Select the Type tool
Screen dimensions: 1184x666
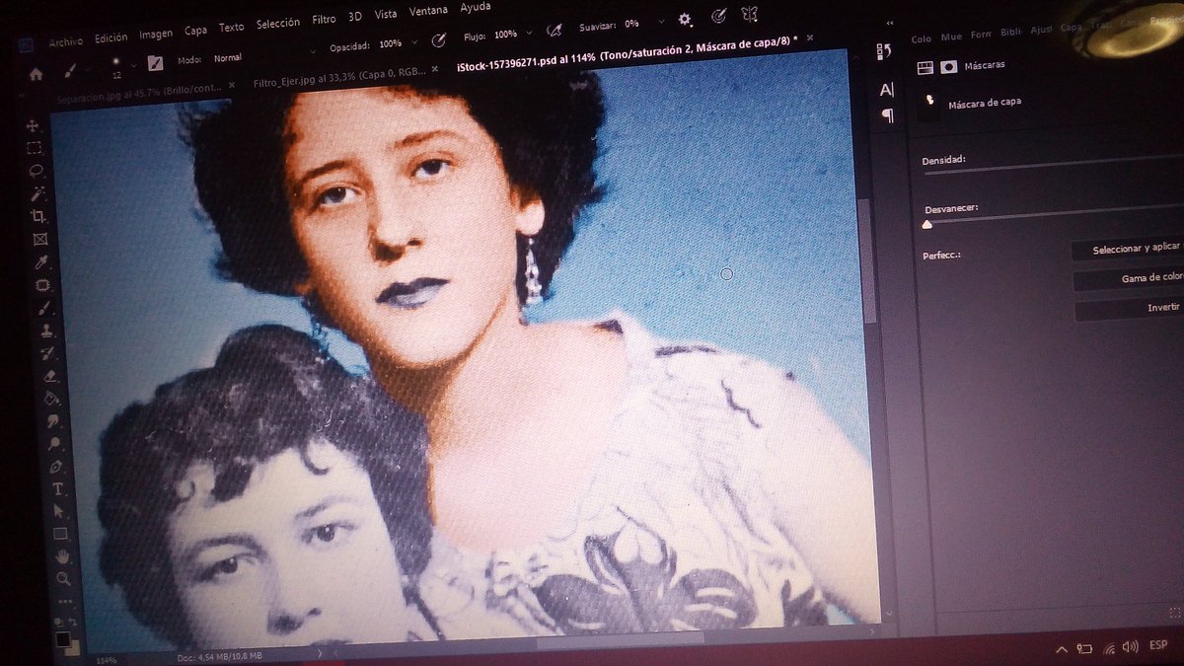pos(58,488)
